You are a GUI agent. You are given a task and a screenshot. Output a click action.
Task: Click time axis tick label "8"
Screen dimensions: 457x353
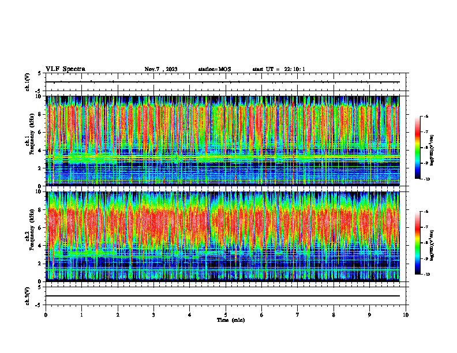point(334,315)
